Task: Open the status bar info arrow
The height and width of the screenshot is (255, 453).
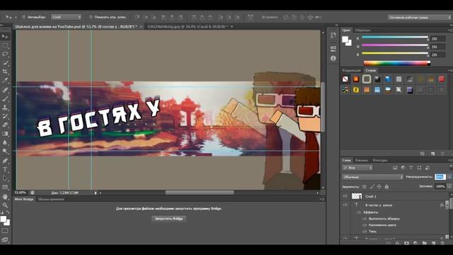Action: point(96,193)
